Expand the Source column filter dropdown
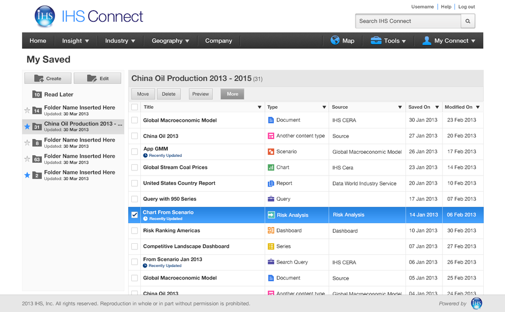This screenshot has height=312, width=505. (x=399, y=107)
